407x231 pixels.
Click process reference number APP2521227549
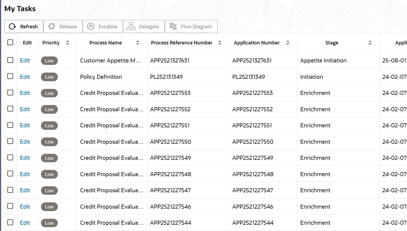point(170,158)
